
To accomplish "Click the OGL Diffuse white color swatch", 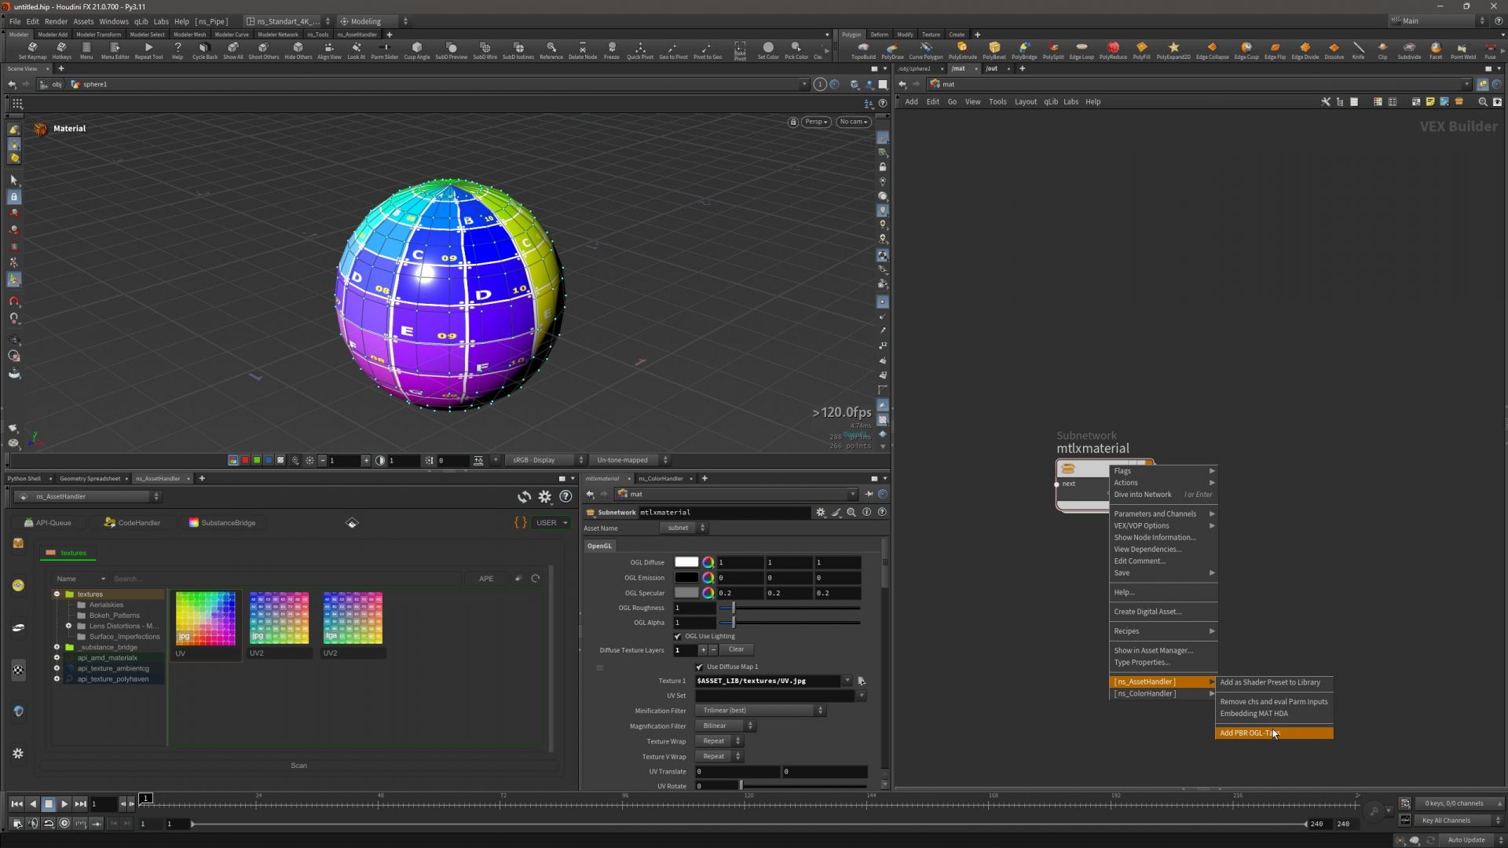I will [x=686, y=562].
